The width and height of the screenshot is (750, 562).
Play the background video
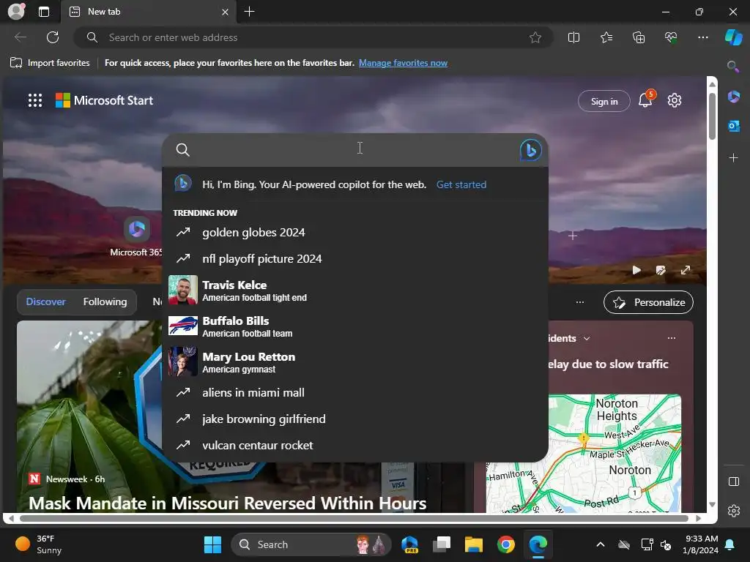click(636, 270)
